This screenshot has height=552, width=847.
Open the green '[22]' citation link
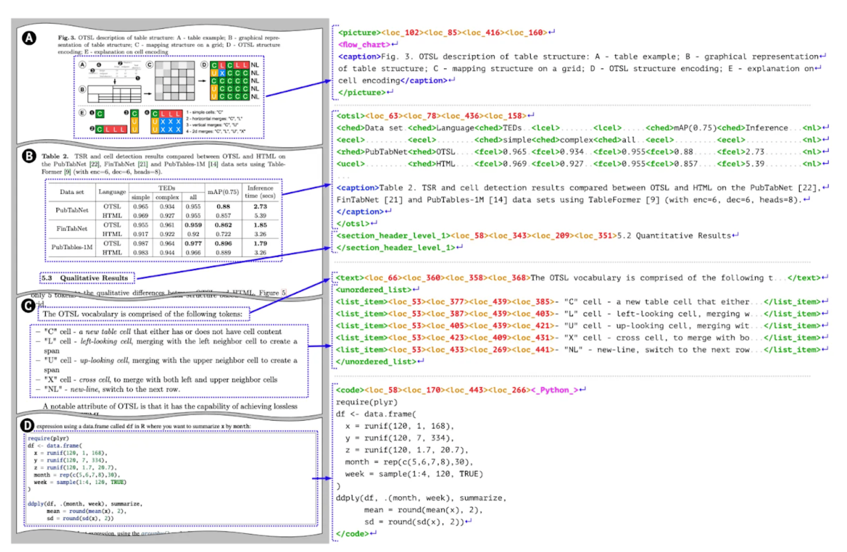[94, 164]
